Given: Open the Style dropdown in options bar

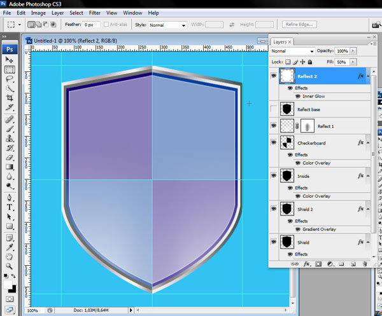Looking at the screenshot, I should (x=167, y=25).
